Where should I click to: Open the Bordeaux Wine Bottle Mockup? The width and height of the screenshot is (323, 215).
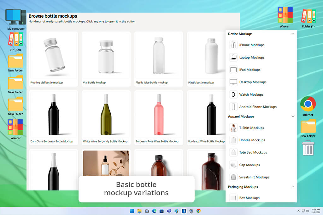coord(206,118)
